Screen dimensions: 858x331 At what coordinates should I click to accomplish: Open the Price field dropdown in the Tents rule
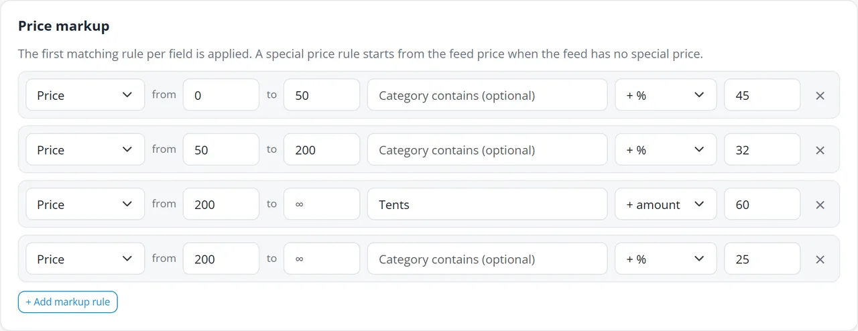click(85, 204)
